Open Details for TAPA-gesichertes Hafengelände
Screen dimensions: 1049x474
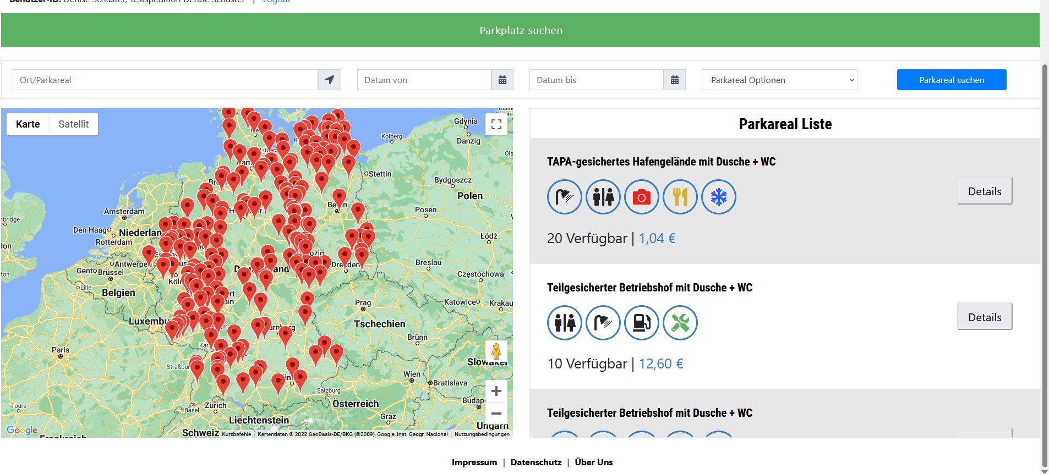coord(985,191)
